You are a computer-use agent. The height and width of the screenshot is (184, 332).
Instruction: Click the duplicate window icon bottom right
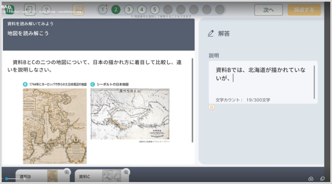click(322, 179)
